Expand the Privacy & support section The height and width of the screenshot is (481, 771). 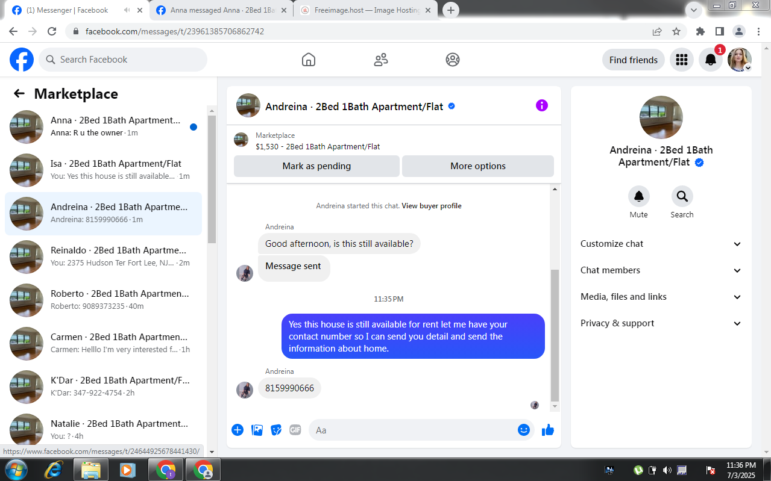(x=661, y=323)
